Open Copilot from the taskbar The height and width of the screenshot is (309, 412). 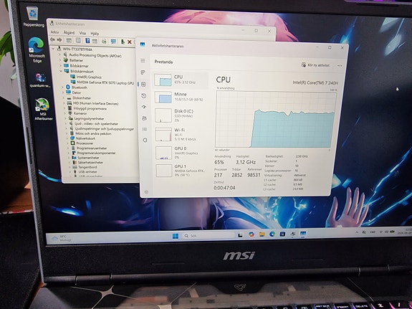[x=251, y=234]
